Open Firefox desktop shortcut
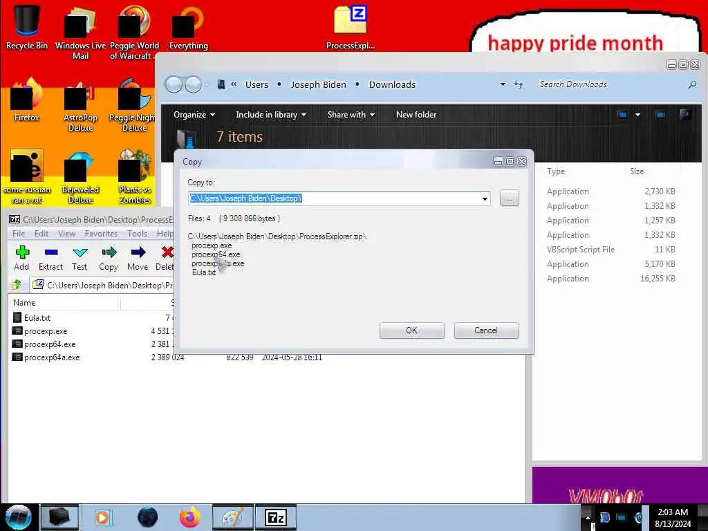708x531 pixels. click(27, 100)
